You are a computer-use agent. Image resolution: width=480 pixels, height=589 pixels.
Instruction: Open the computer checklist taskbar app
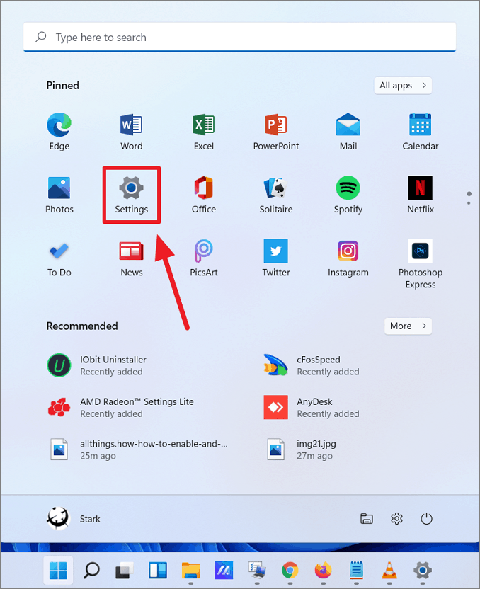click(257, 571)
